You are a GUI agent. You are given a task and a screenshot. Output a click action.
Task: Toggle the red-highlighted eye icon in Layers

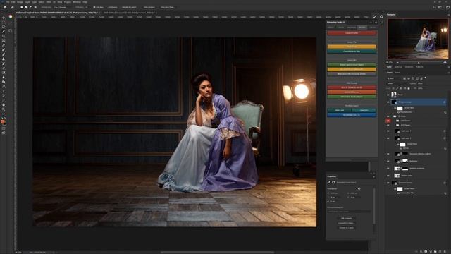pos(388,121)
